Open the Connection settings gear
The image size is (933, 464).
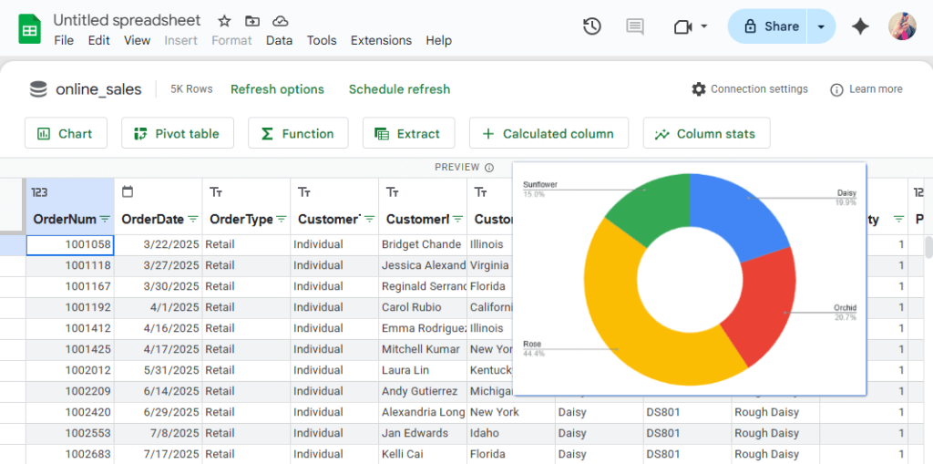tap(699, 89)
